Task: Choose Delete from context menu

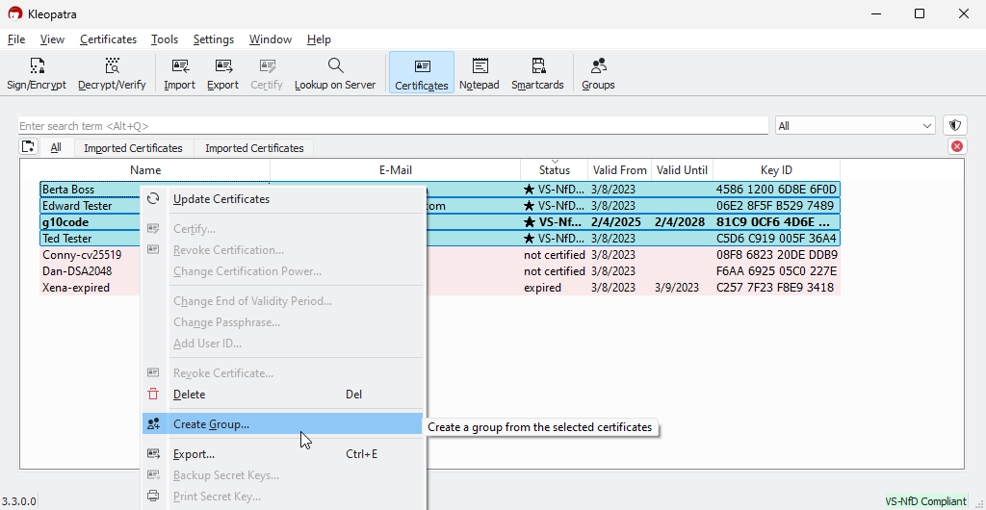Action: pos(284,395)
